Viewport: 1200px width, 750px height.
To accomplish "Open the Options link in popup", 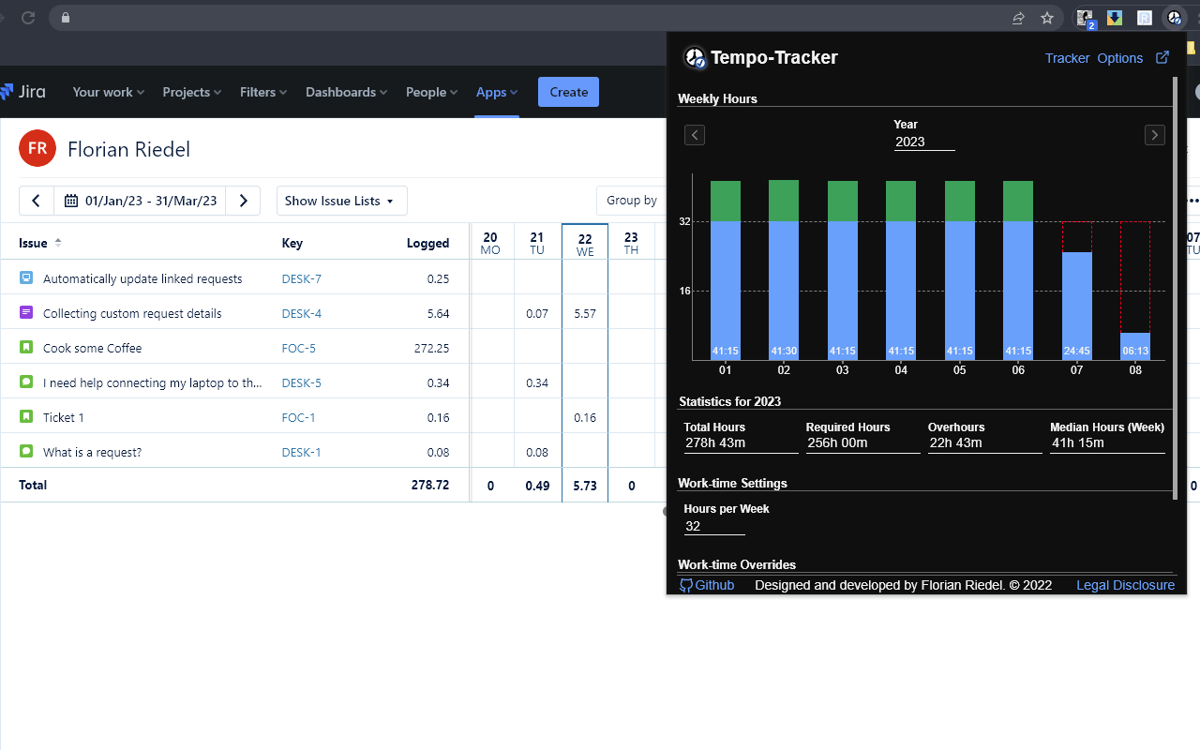I will (x=1119, y=58).
